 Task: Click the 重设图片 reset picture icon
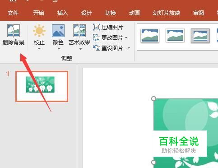pos(97,48)
